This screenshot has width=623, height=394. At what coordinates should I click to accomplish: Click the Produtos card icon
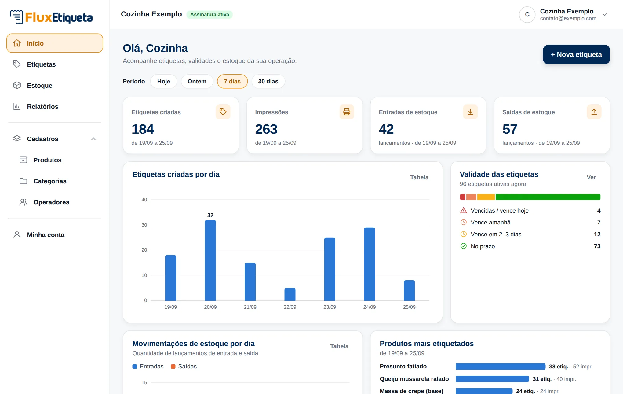pyautogui.click(x=23, y=160)
